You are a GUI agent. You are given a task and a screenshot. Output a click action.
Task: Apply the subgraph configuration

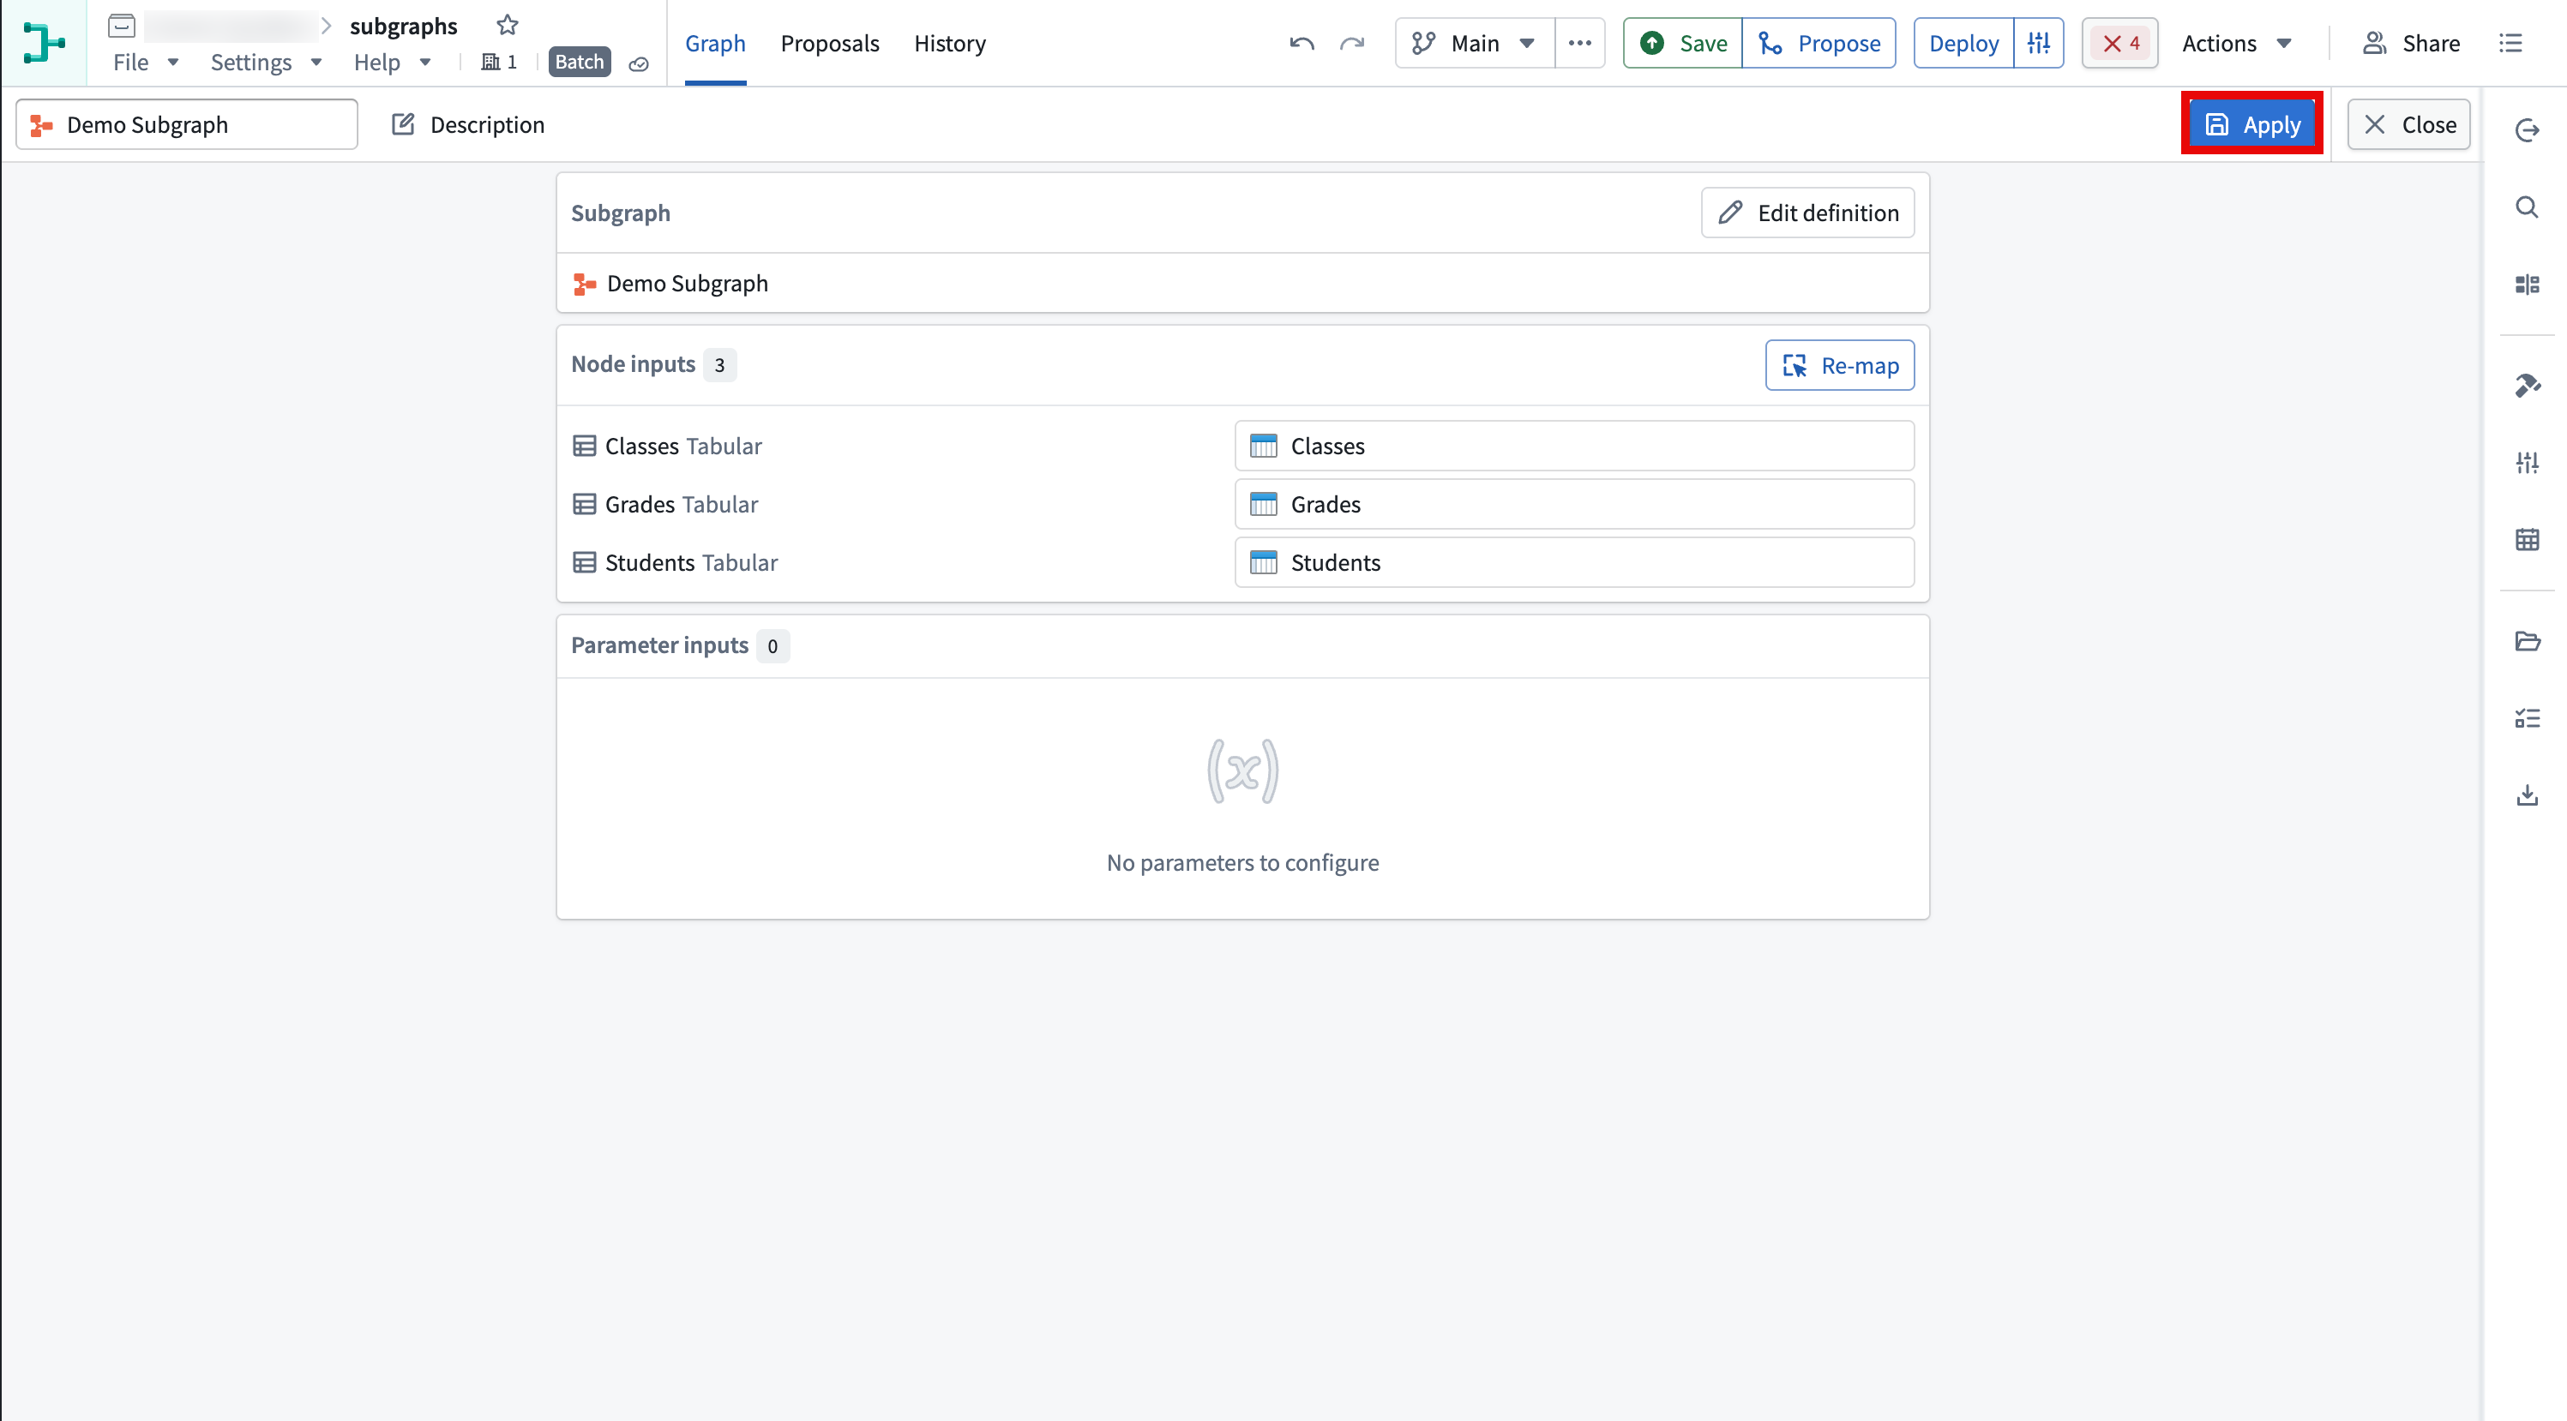pos(2252,124)
